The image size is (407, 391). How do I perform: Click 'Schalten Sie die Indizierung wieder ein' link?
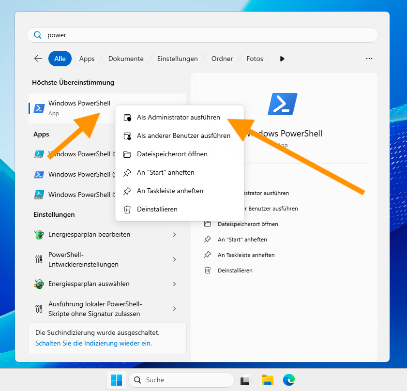coord(93,343)
